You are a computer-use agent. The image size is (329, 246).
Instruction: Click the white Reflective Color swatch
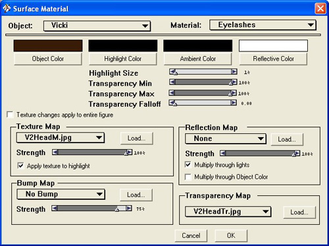pyautogui.click(x=273, y=46)
